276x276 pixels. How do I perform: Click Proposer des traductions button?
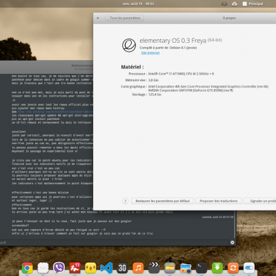click(x=219, y=201)
